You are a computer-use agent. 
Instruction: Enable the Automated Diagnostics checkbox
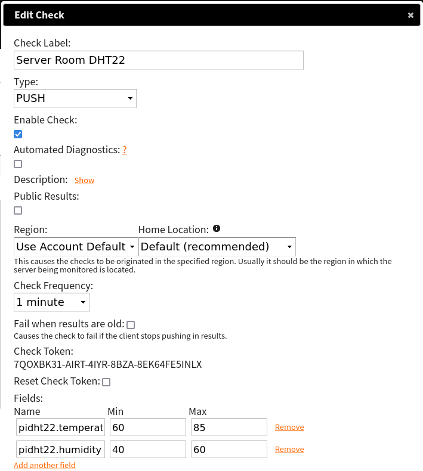(x=18, y=164)
